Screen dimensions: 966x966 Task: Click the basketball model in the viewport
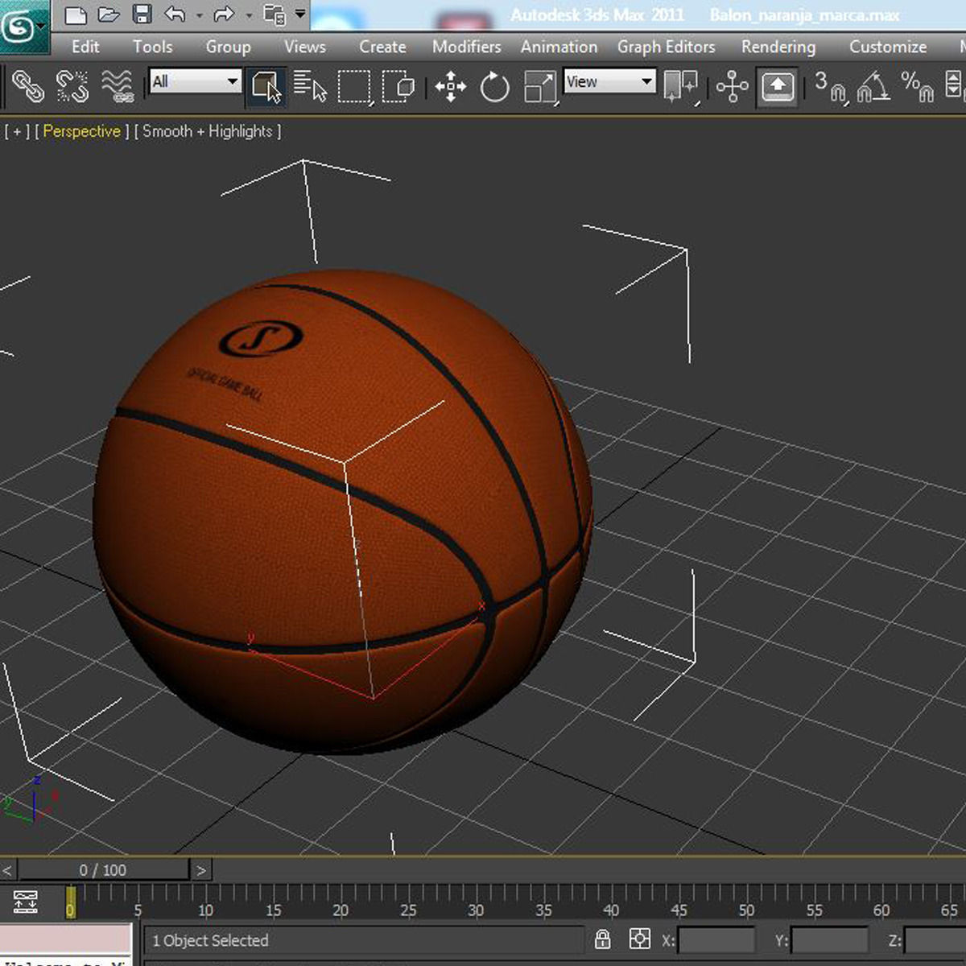pyautogui.click(x=343, y=512)
